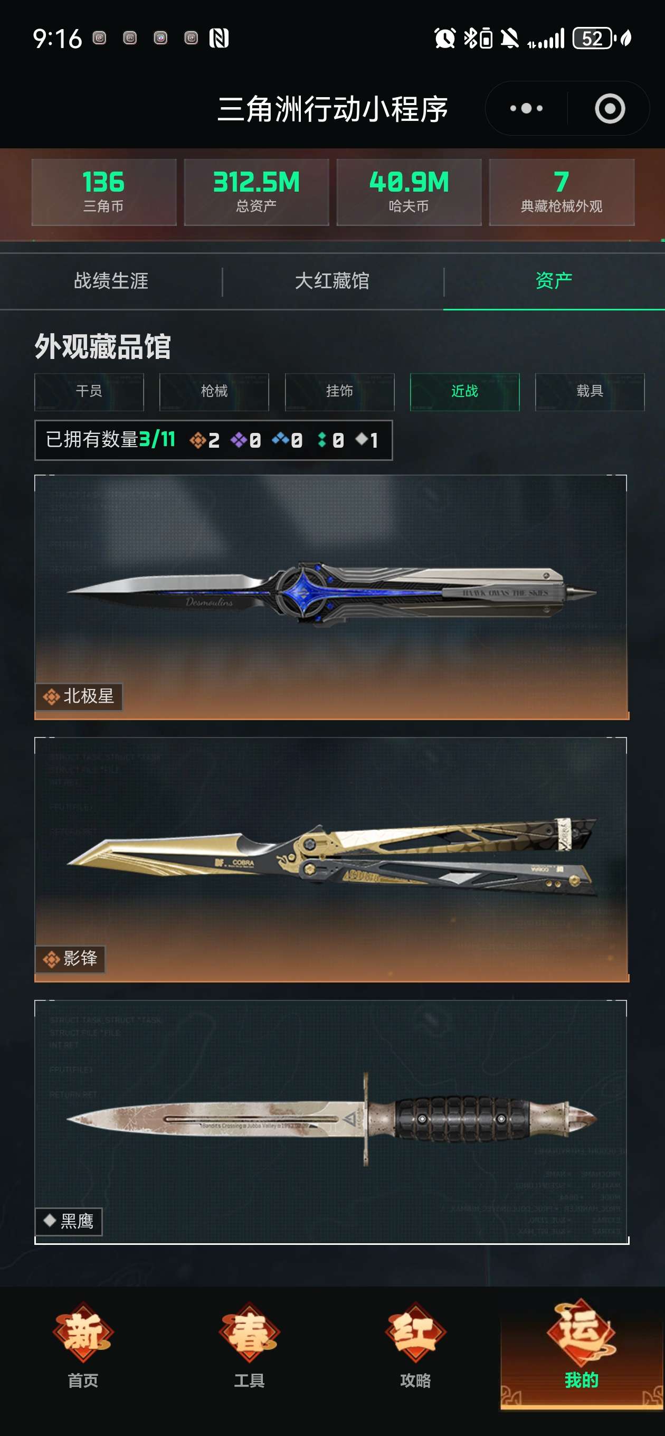This screenshot has height=1436, width=665.
Task: Tap the 典藏枪械外观 stat box
Action: tap(562, 192)
